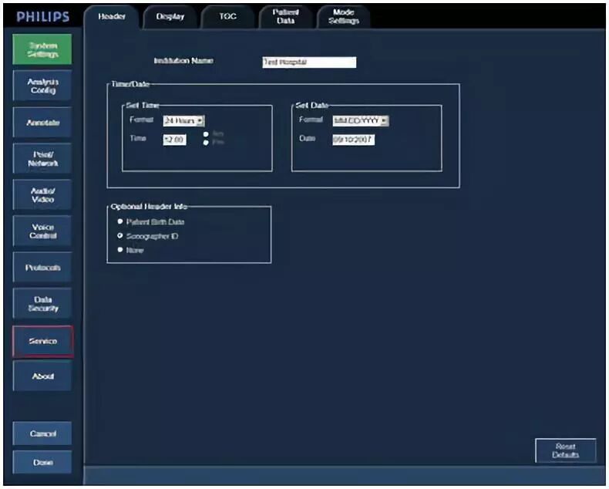
Task: Open the Protocols section
Action: [42, 268]
